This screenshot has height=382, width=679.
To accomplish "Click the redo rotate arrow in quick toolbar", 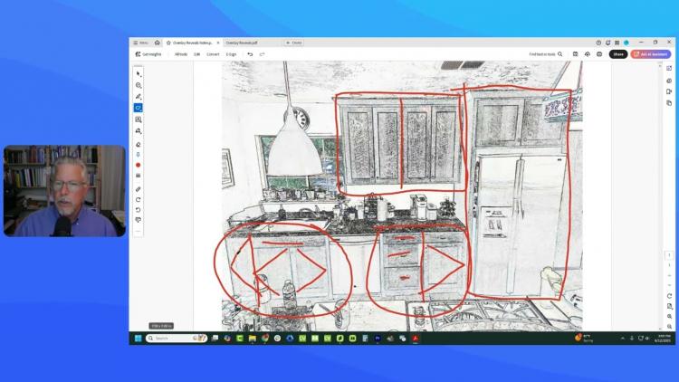I will pyautogui.click(x=139, y=200).
